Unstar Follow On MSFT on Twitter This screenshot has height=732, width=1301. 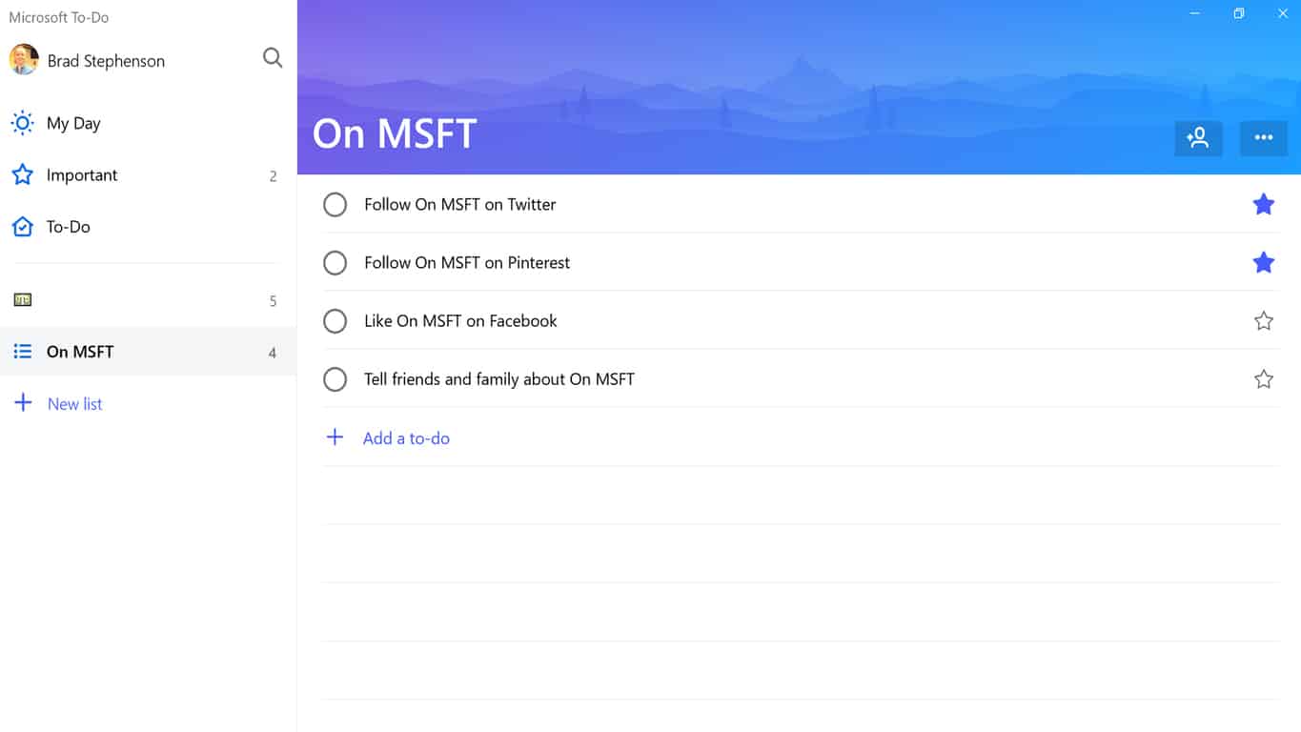point(1264,204)
